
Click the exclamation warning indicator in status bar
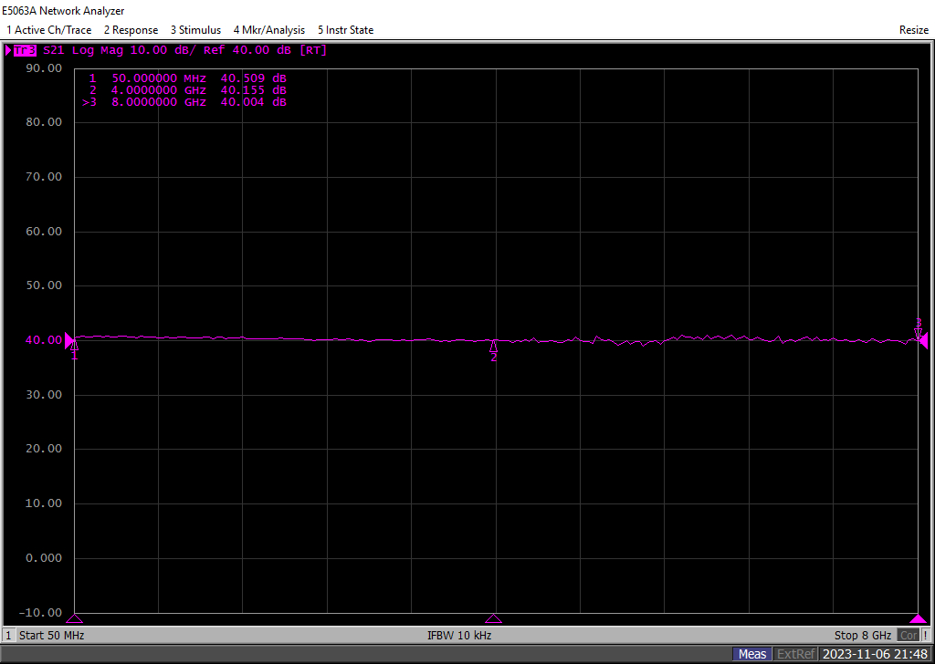pyautogui.click(x=926, y=635)
